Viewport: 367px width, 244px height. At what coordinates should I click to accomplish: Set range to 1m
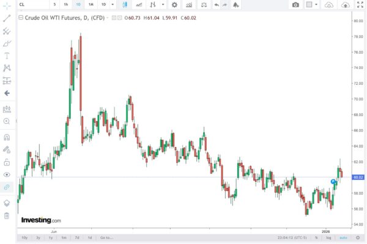tap(64, 238)
